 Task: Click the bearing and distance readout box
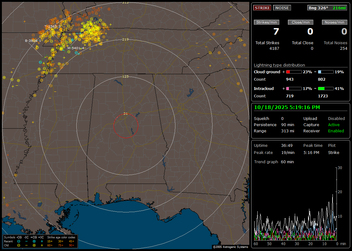click(327, 8)
